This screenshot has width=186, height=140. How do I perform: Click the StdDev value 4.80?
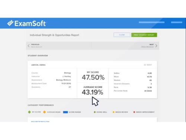[150, 73]
